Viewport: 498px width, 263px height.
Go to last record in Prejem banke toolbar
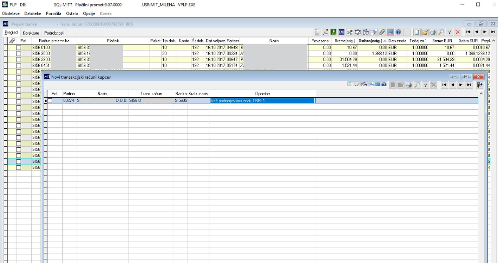click(493, 32)
